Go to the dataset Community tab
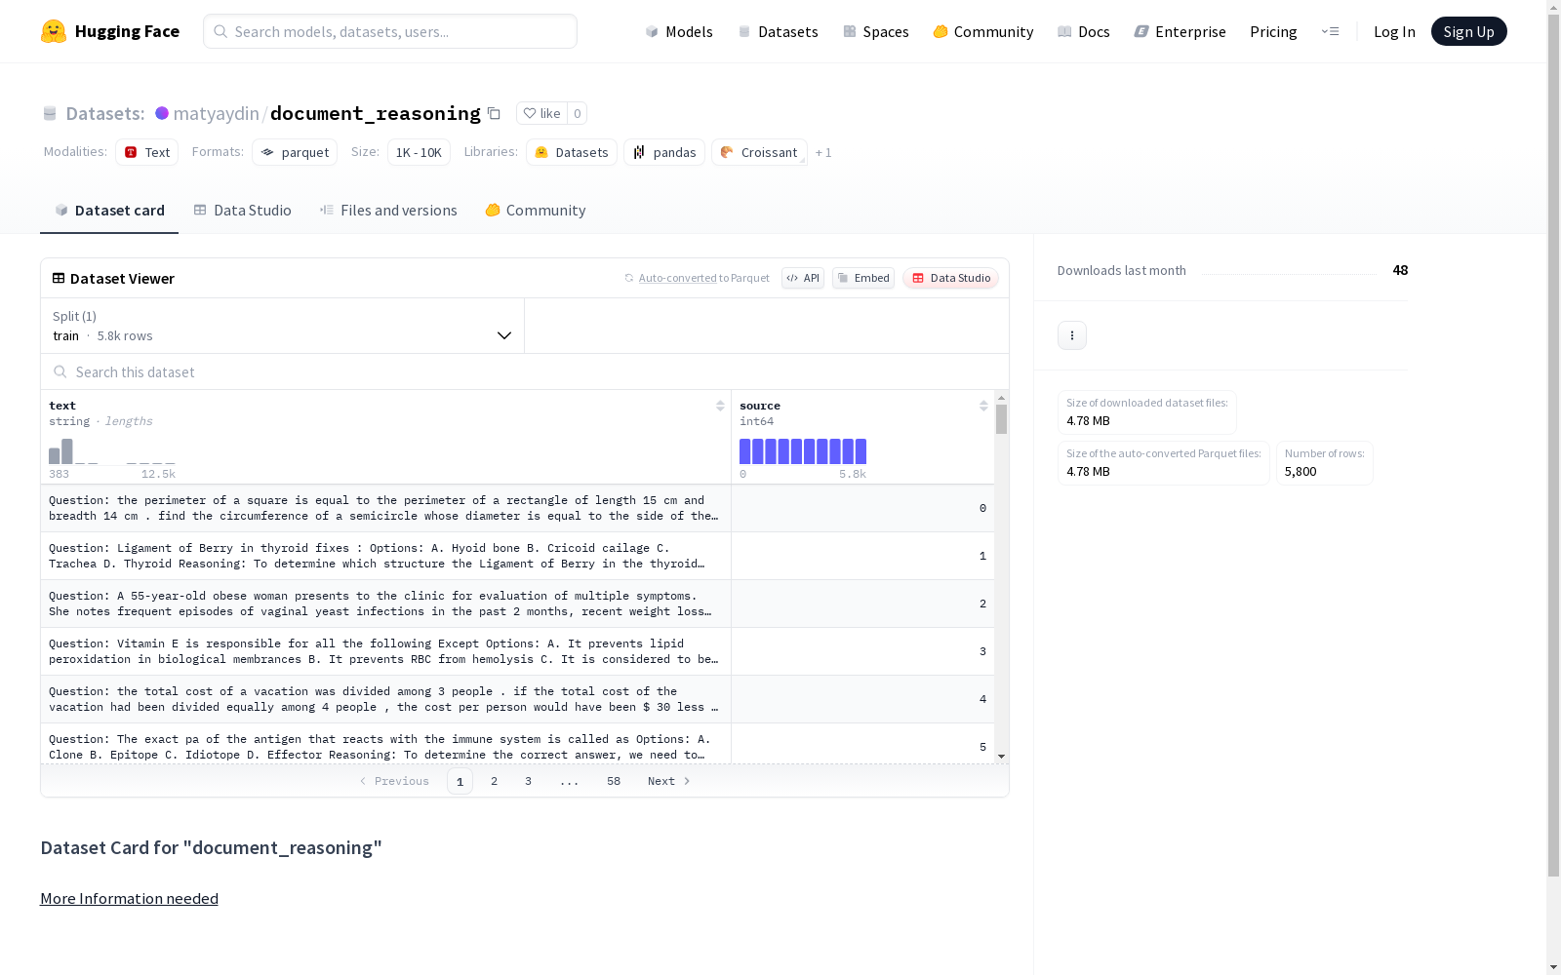This screenshot has height=975, width=1561. pos(536,210)
